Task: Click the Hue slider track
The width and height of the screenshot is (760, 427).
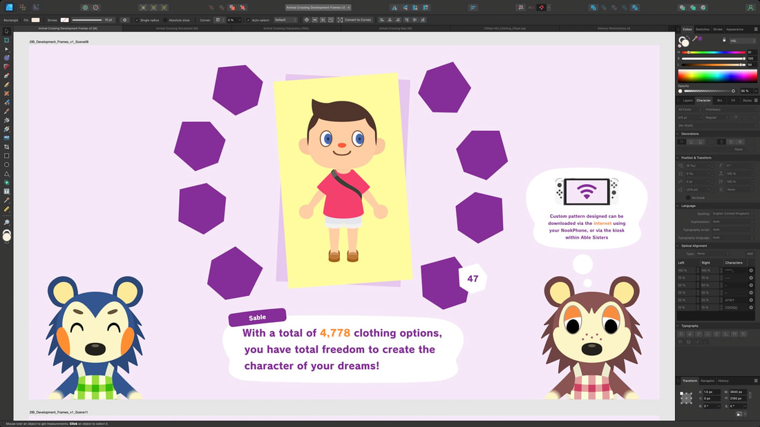Action: click(x=714, y=52)
